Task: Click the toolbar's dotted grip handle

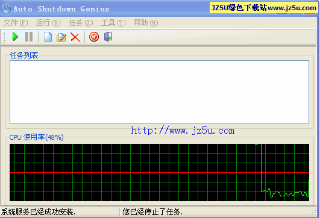Action: coord(4,37)
